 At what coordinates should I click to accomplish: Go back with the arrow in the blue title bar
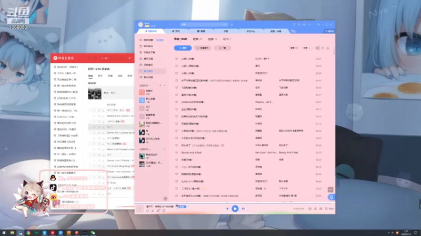(171, 24)
